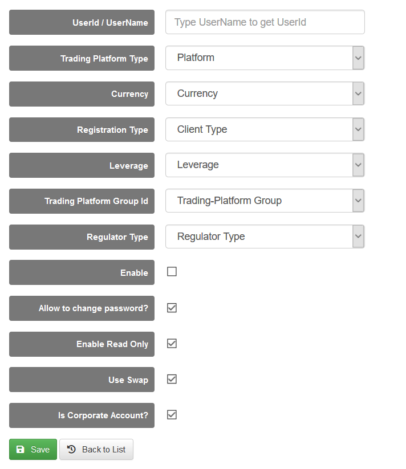Screen dimensions: 406x469
Task: Open the Client Type registration dropdown
Action: [265, 129]
